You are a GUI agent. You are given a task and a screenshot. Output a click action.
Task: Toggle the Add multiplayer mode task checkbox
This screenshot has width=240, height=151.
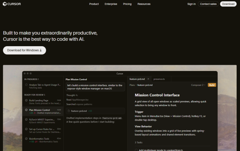coord(136,150)
